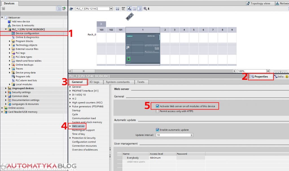Click Card Reader/USB memory icon
This screenshot has height=171, width=289.
coord(6,112)
